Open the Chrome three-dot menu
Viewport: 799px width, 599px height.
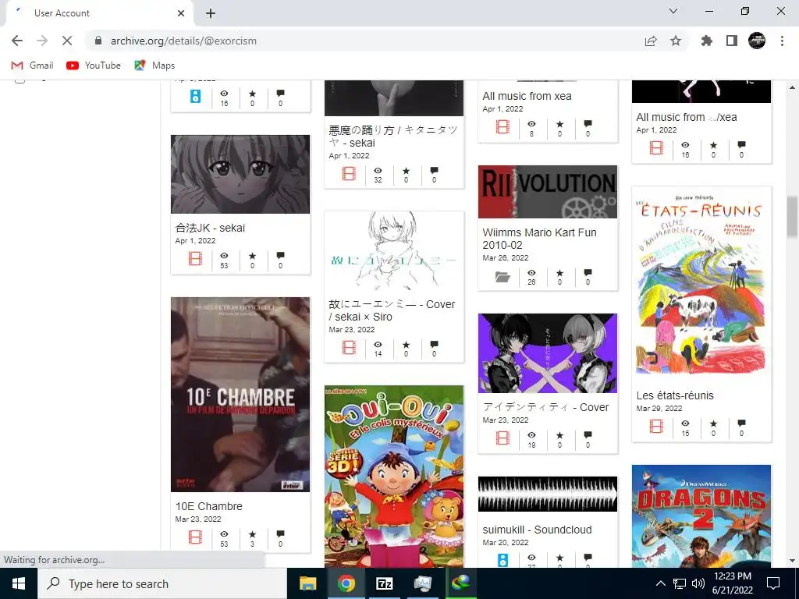tap(782, 41)
